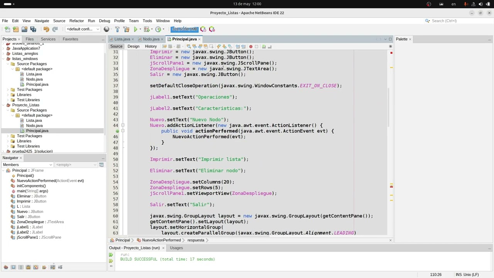Image resolution: width=494 pixels, height=278 pixels.
Task: Click the globe browser icon in toolbar
Action: tap(107, 29)
